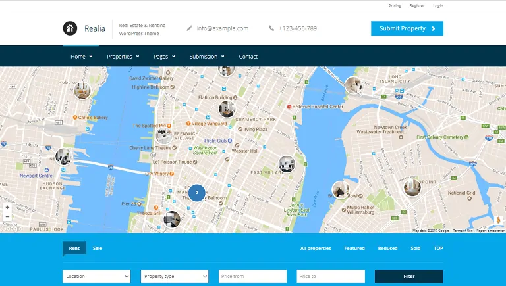The width and height of the screenshot is (506, 286).
Task: Click the Street View pegman icon
Action: [x=498, y=220]
